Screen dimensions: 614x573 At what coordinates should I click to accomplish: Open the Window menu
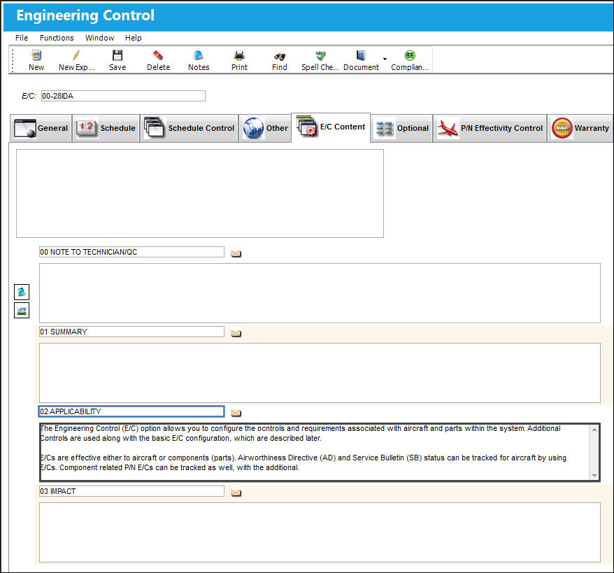click(99, 38)
